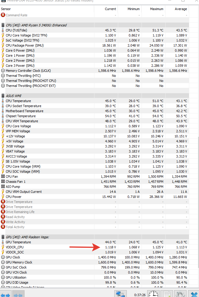Select the SoC Voltage (SVI2 TFN) row label
This screenshot has height=297, width=199.
tap(23, 40)
